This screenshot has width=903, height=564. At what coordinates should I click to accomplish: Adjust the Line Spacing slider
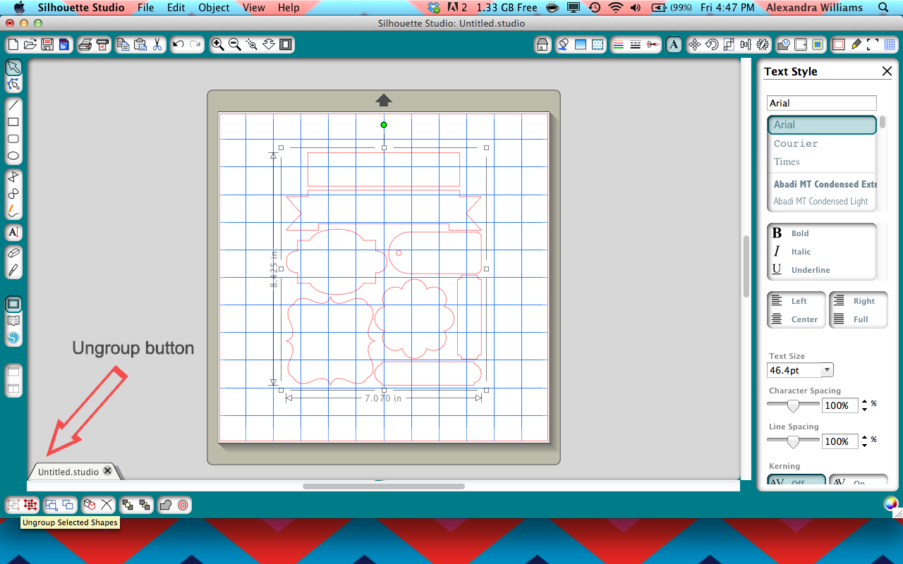[793, 441]
